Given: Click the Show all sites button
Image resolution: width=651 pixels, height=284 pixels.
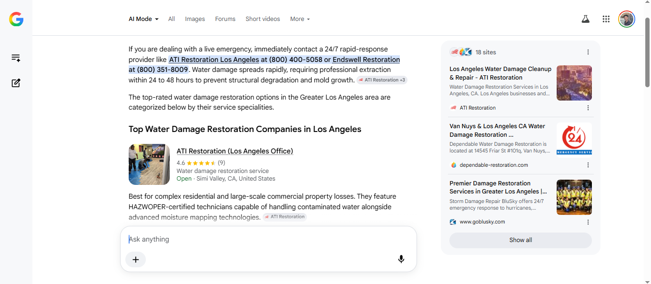Looking at the screenshot, I should tap(520, 240).
